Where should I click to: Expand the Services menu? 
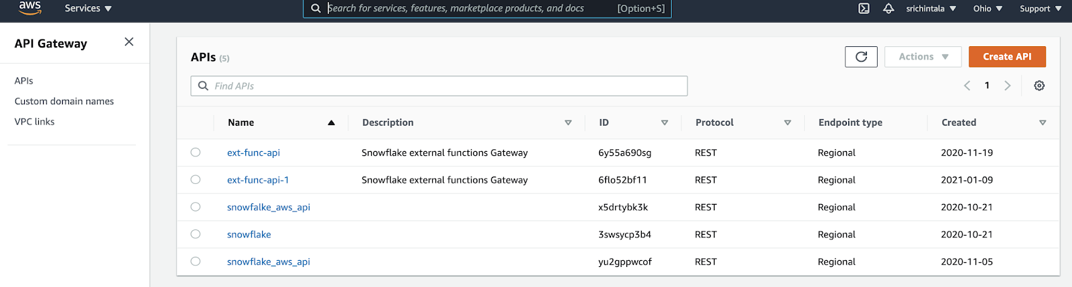click(88, 9)
